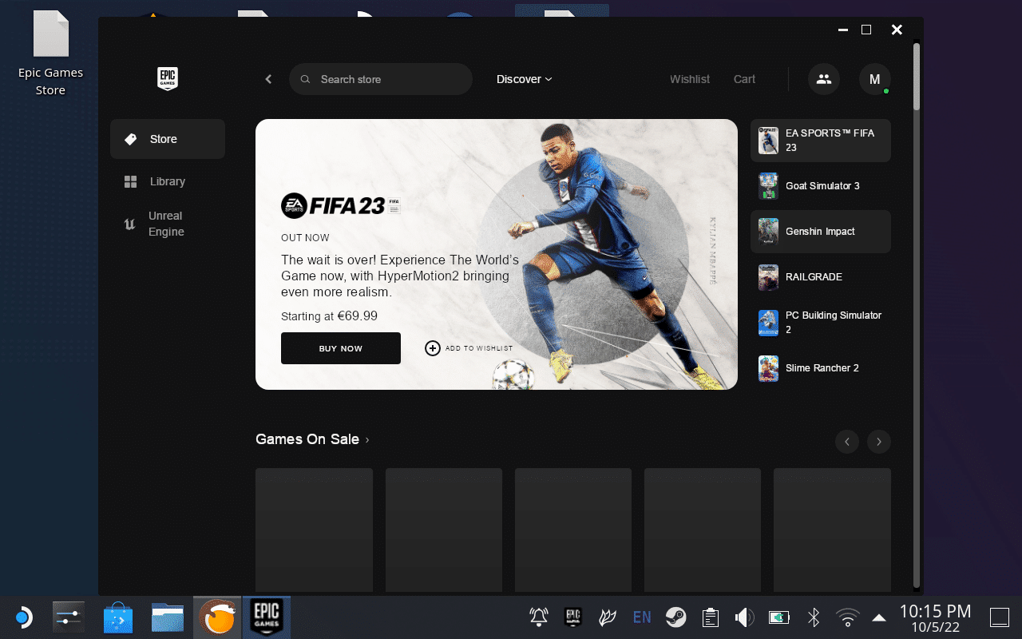Open Wi-Fi networks tray icon
The height and width of the screenshot is (639, 1022).
847,617
